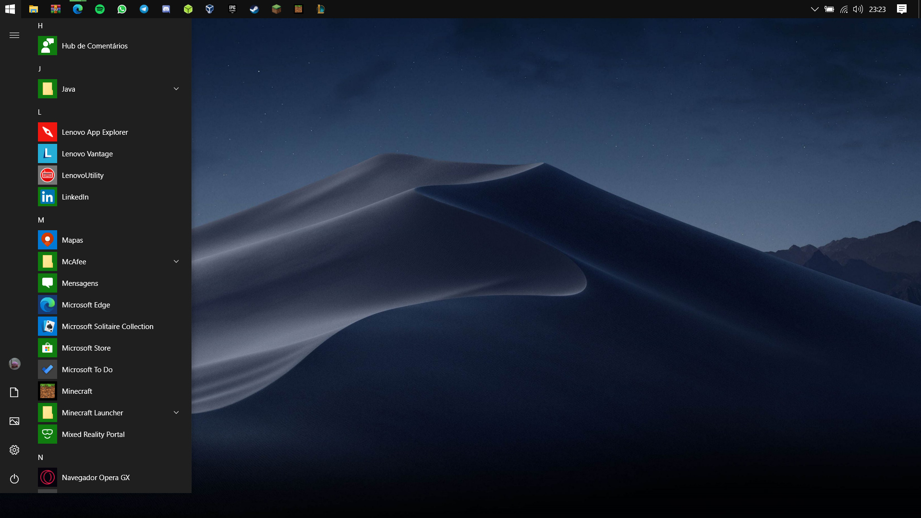Expand the McAfee folder

176,261
